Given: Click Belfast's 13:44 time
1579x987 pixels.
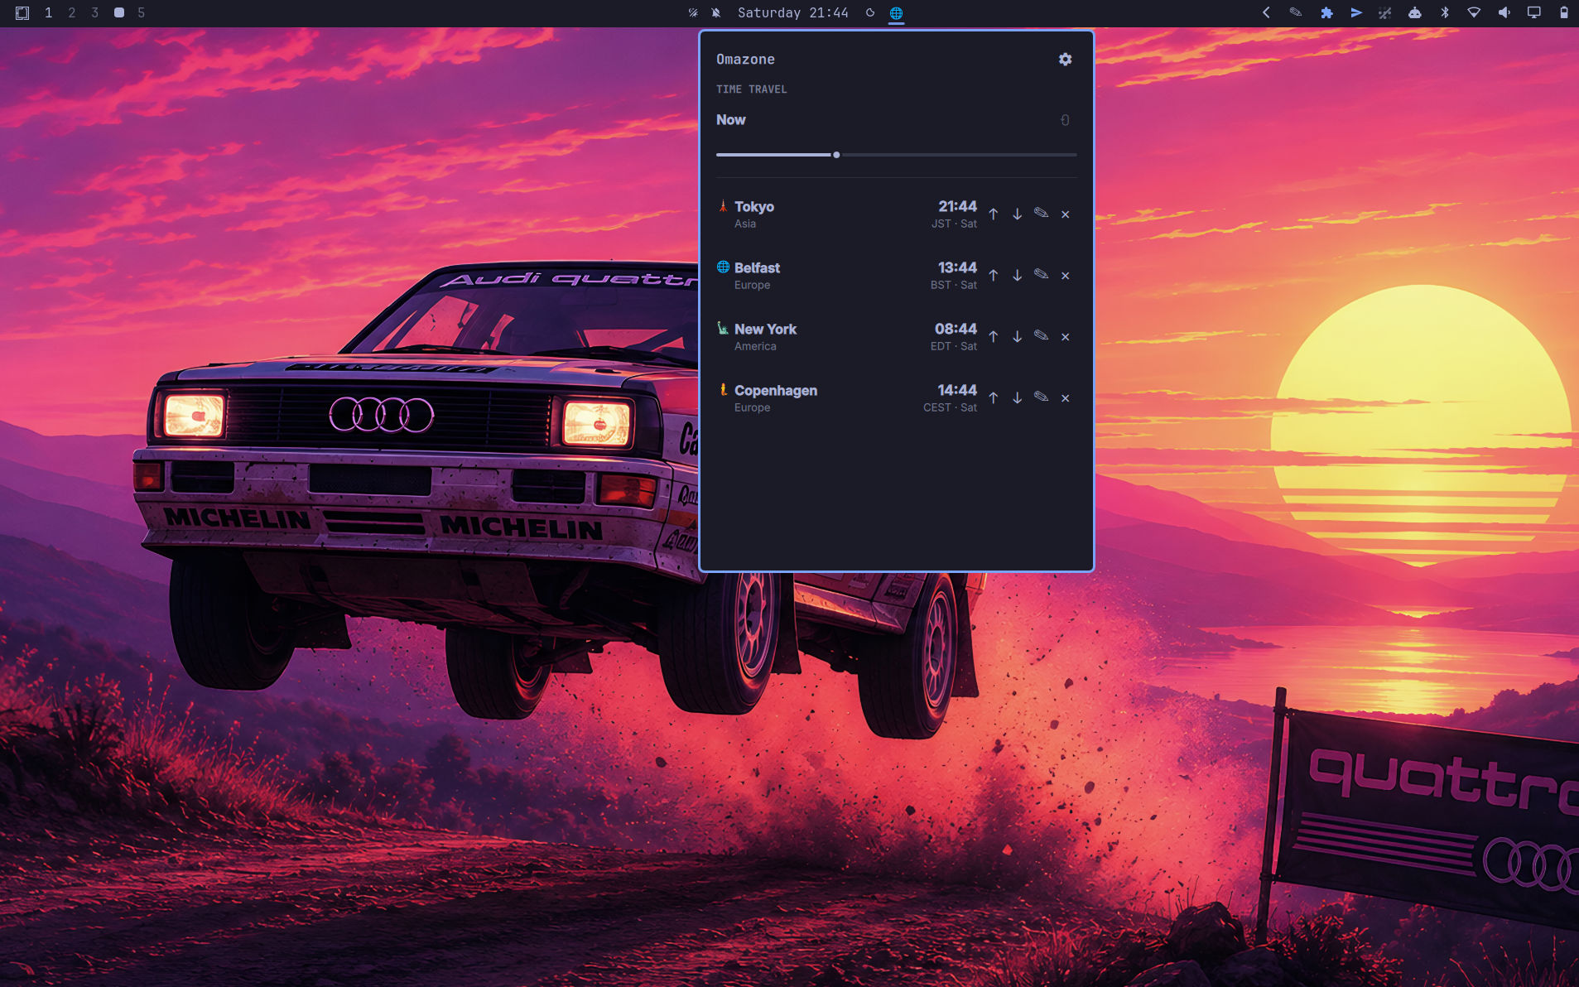Looking at the screenshot, I should tap(957, 267).
